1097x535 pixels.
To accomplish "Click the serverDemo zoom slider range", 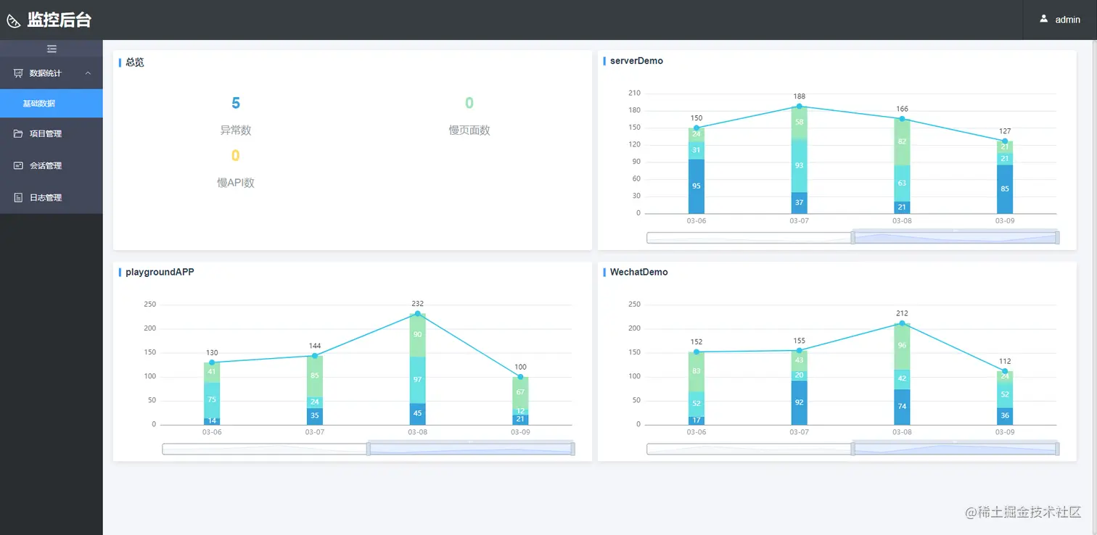I will pyautogui.click(x=956, y=238).
